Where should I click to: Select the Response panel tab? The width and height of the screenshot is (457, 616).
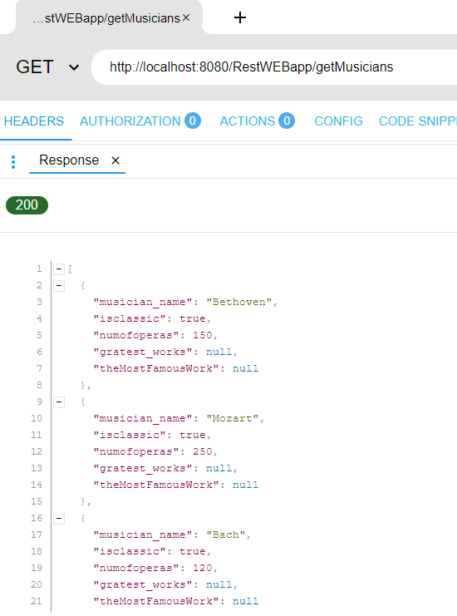[x=69, y=160]
